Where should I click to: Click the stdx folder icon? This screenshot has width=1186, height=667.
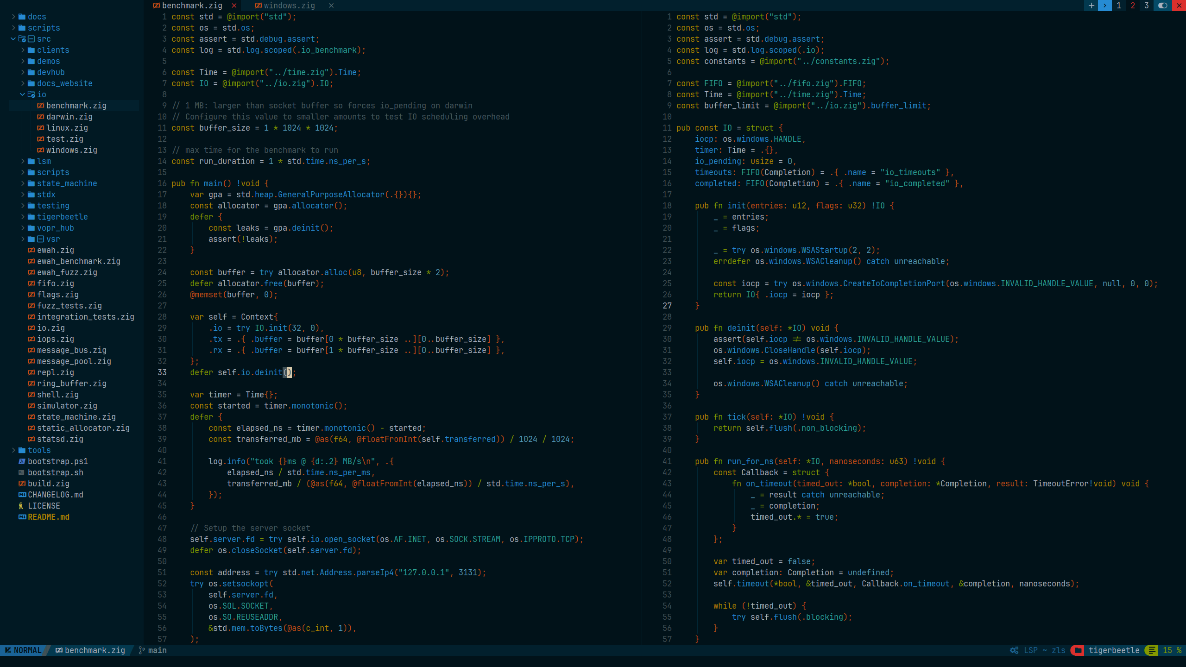pos(31,195)
